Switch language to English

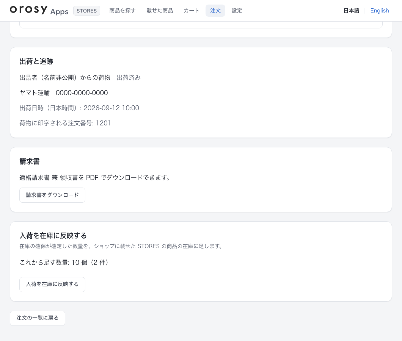point(380,11)
